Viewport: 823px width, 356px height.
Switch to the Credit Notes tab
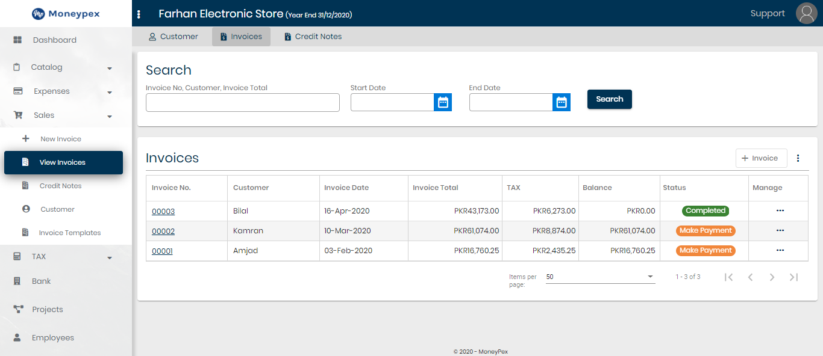(x=313, y=37)
